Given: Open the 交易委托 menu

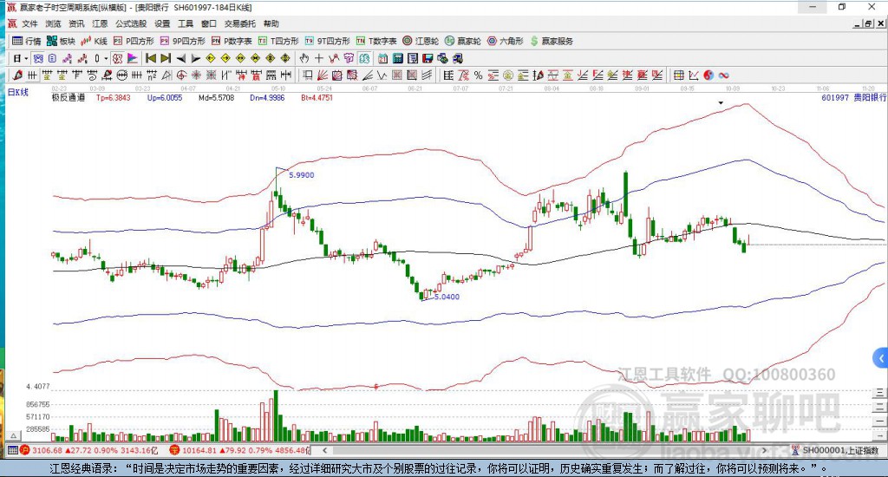Looking at the screenshot, I should click(240, 23).
